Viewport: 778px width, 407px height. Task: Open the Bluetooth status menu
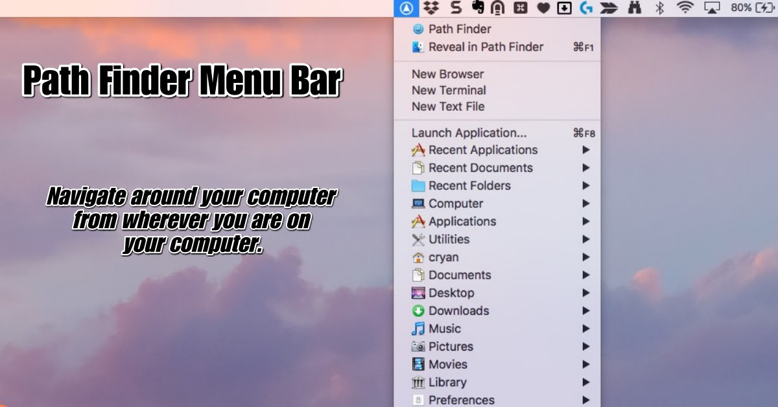(x=660, y=8)
